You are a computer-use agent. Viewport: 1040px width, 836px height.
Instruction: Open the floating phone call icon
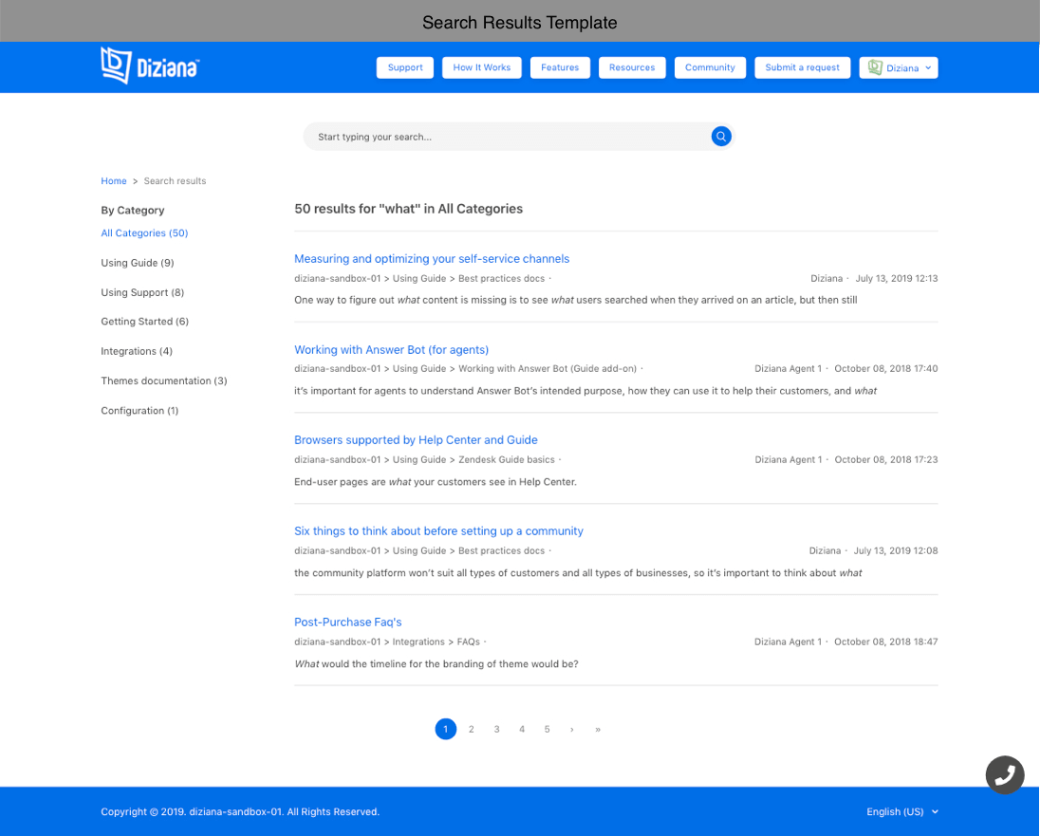(x=1005, y=775)
